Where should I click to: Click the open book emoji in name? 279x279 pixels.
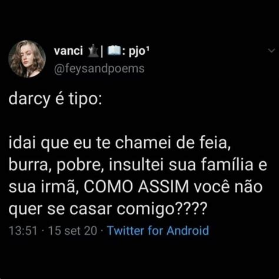[114, 51]
